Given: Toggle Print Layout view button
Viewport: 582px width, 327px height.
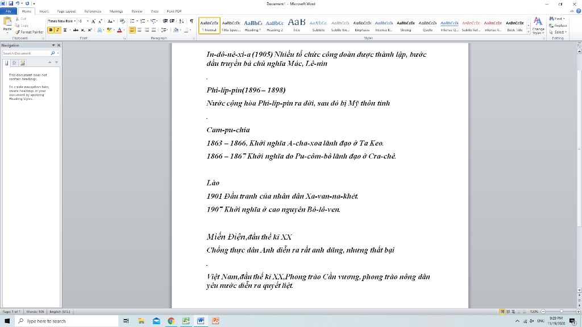Looking at the screenshot, I should (x=502, y=312).
